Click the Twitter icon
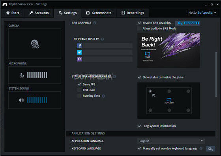This screenshot has height=156, width=221. [79, 52]
